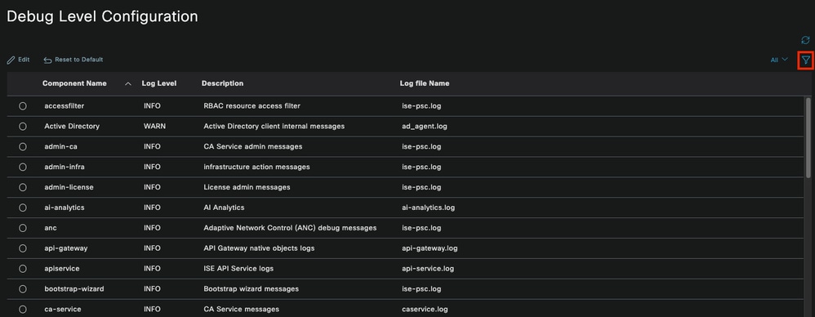The width and height of the screenshot is (815, 317).
Task: Click the ca-service component row
Action: coord(405,309)
